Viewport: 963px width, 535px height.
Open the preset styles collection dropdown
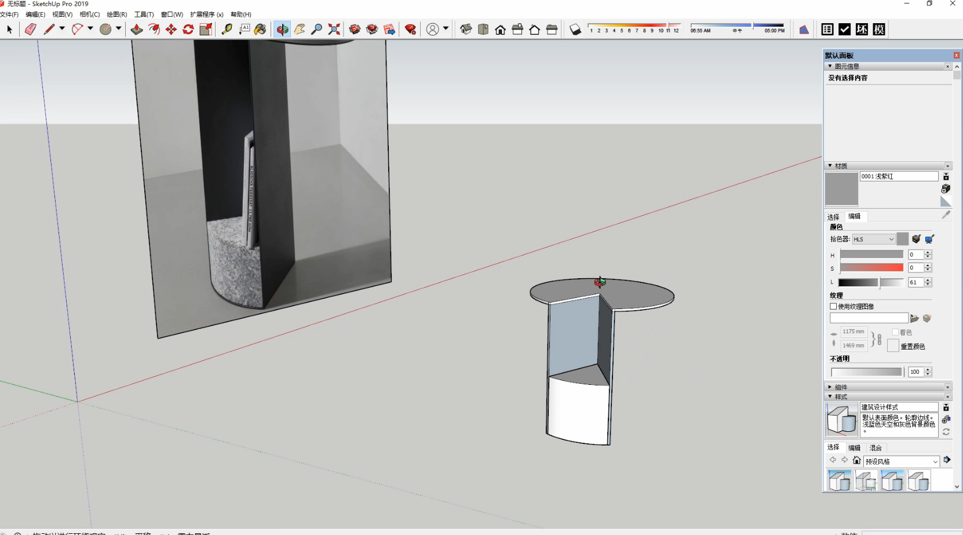click(902, 461)
